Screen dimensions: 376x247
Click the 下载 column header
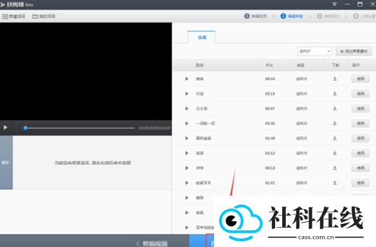pyautogui.click(x=336, y=65)
